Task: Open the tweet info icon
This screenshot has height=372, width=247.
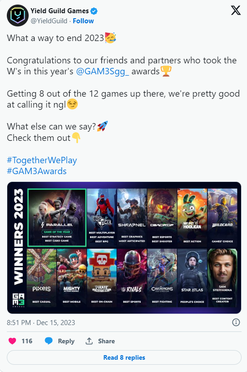Action: coord(236,322)
